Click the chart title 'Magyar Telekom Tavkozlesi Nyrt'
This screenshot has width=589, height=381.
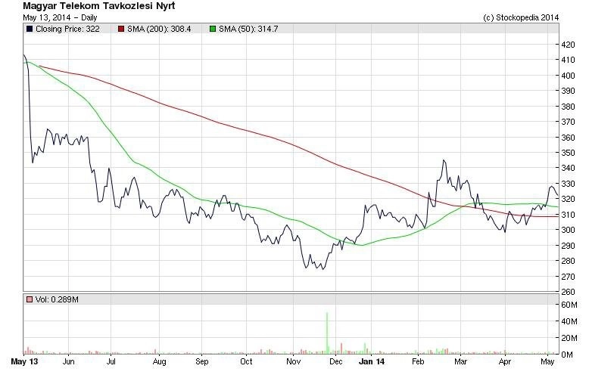pos(98,6)
